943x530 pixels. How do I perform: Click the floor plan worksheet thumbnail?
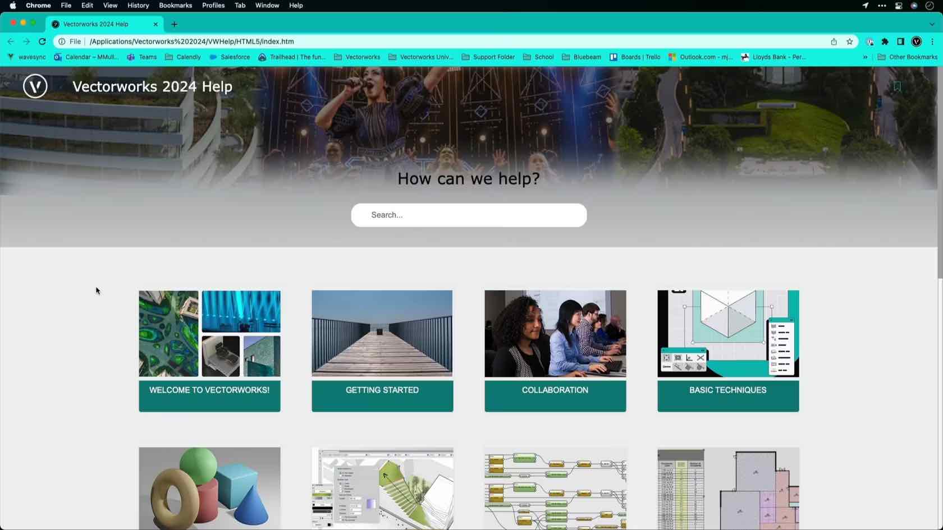pyautogui.click(x=728, y=488)
